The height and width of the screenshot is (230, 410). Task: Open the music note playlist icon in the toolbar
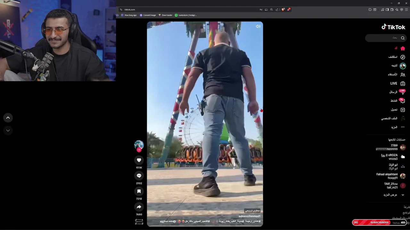tap(382, 10)
